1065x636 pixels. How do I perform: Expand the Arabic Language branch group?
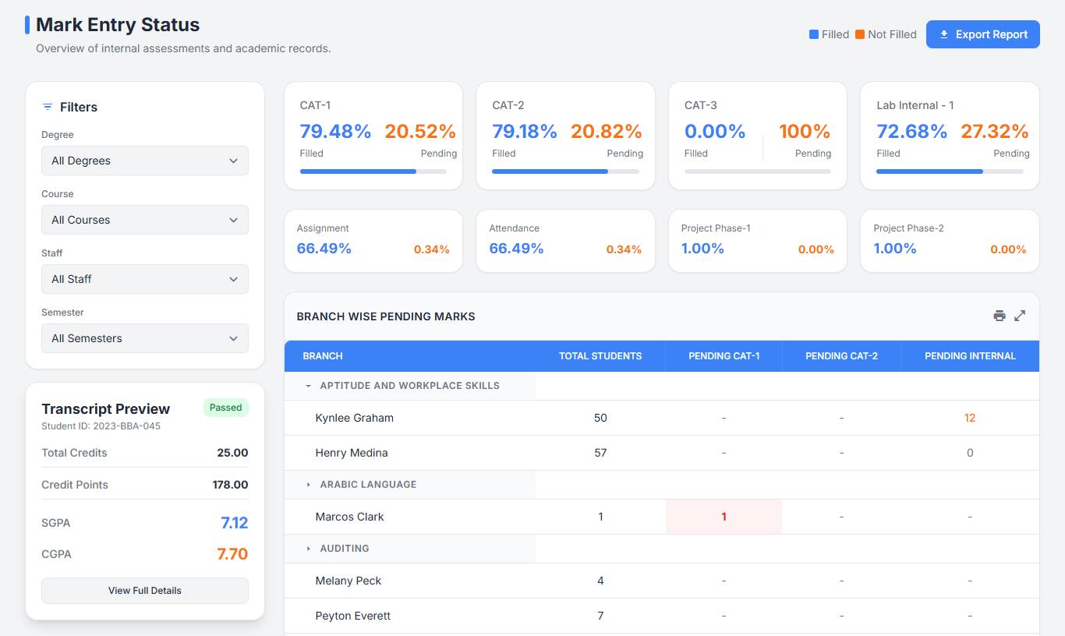[x=309, y=485]
